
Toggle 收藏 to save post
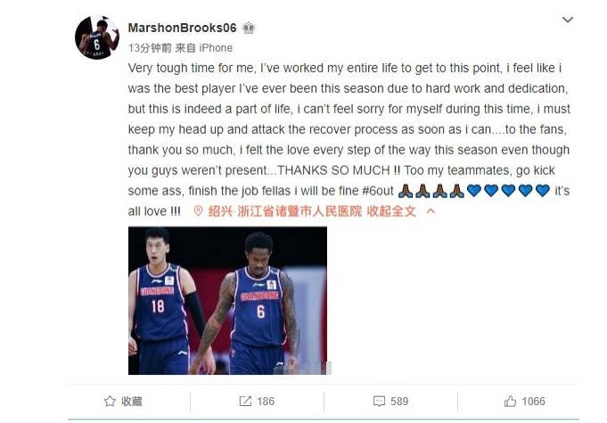tap(132, 402)
